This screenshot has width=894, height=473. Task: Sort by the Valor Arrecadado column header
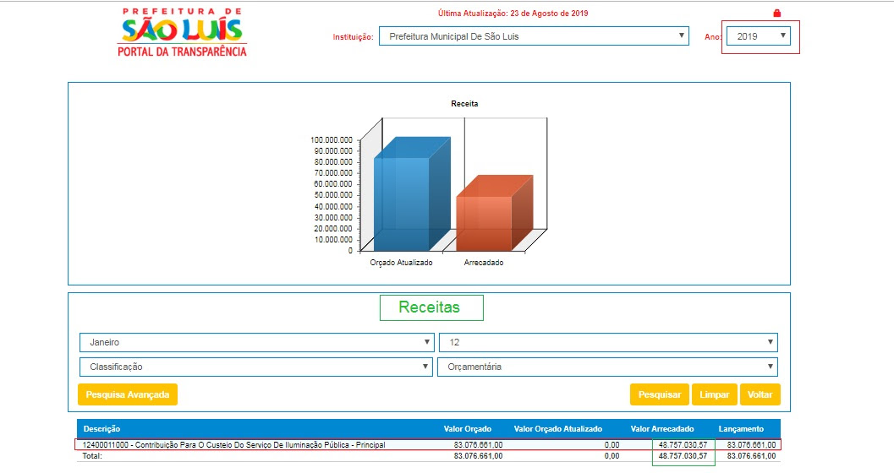coord(662,428)
